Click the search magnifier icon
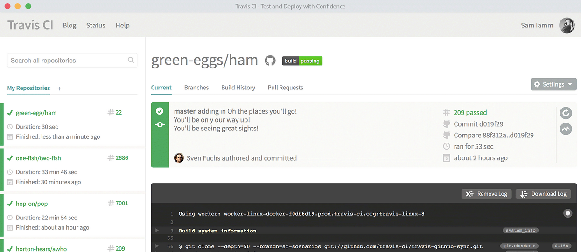Screen dimensions: 581x252 [131, 60]
